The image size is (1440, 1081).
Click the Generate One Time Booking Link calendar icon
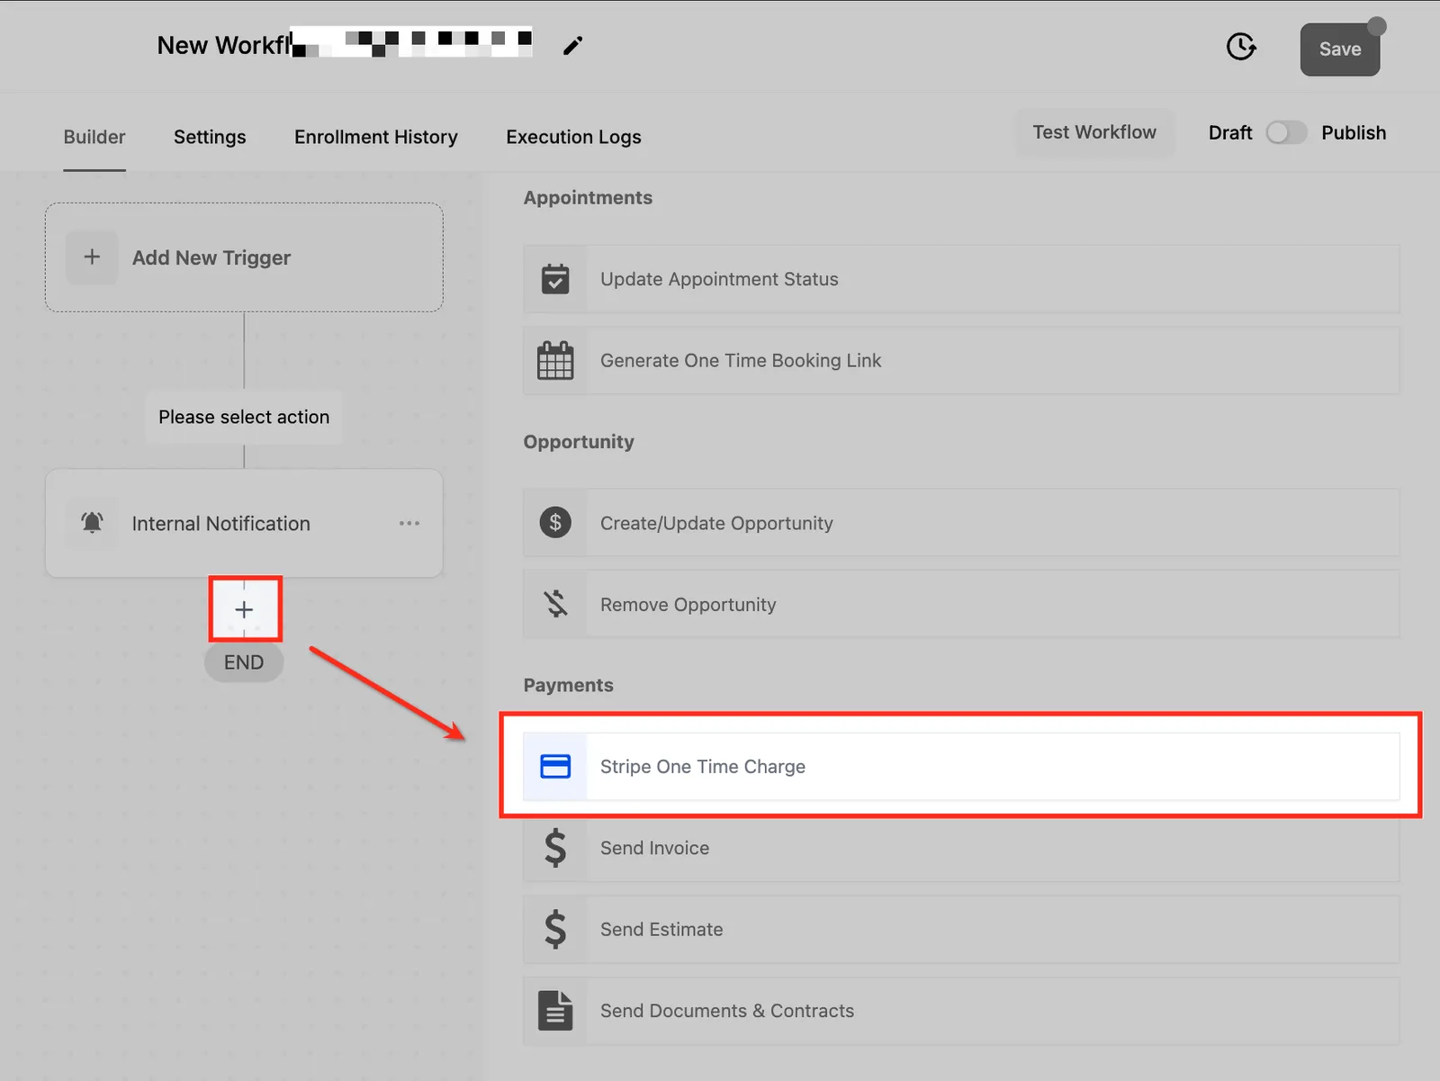[555, 360]
